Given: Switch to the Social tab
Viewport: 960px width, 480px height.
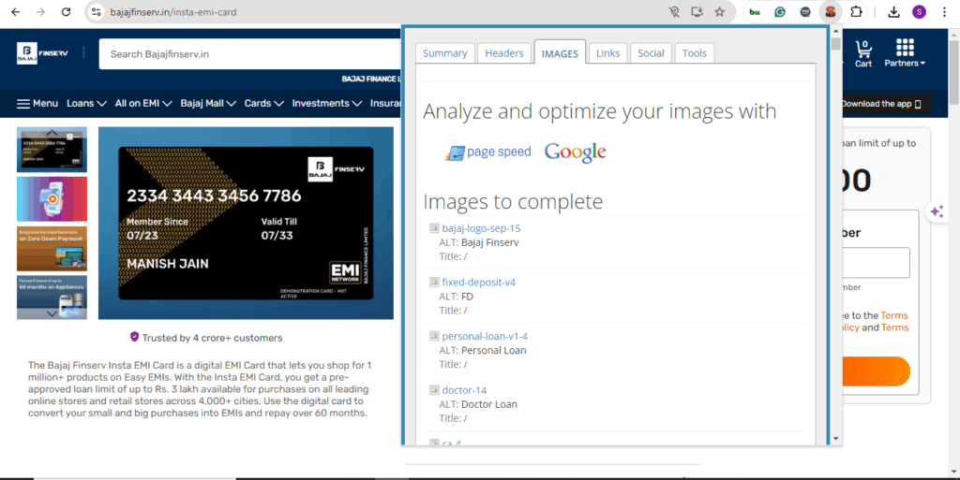Looking at the screenshot, I should click(x=651, y=53).
